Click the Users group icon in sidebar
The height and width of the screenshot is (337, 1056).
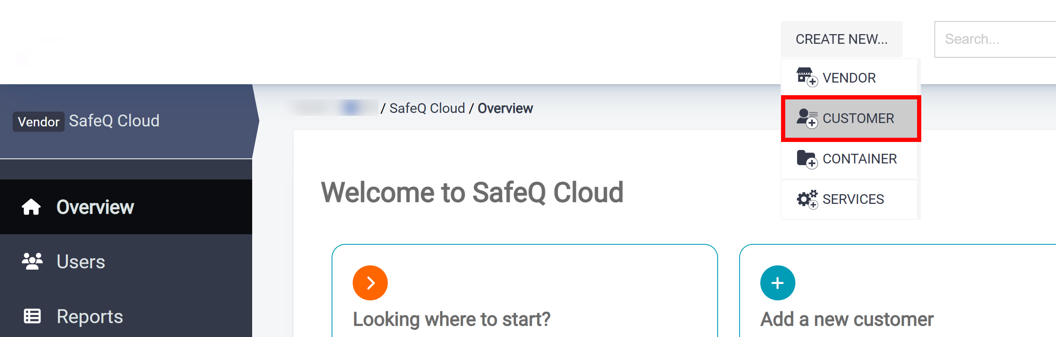point(32,262)
